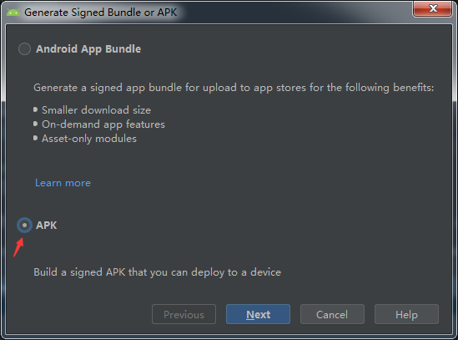
Task: Click bullet dot beside Smaller download size
Action: click(35, 109)
